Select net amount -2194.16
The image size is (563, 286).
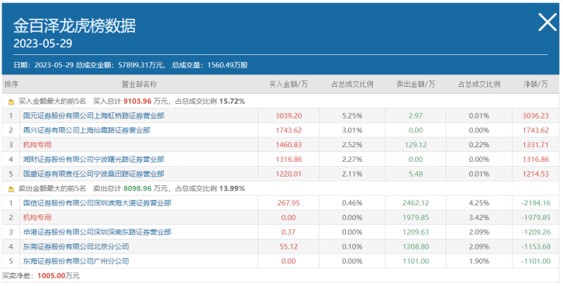coord(535,203)
